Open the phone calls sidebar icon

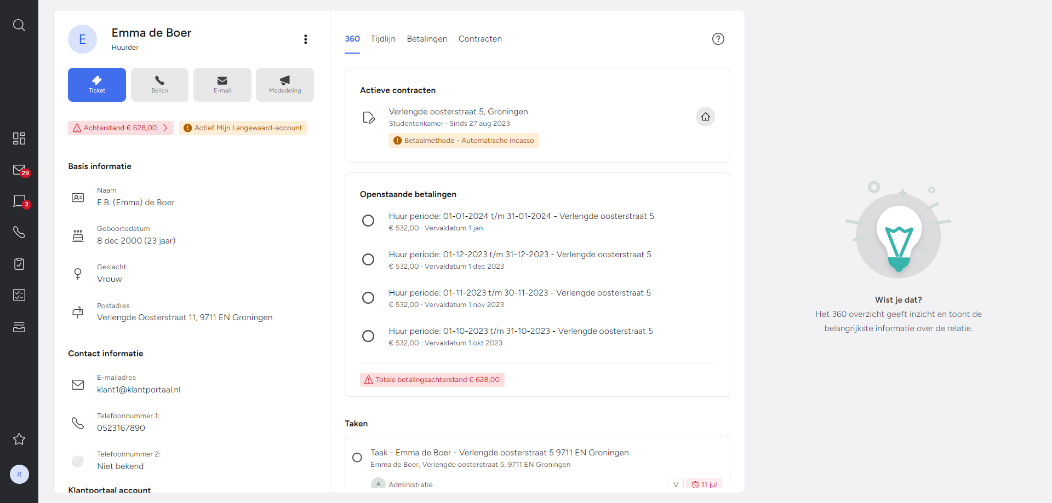19,233
